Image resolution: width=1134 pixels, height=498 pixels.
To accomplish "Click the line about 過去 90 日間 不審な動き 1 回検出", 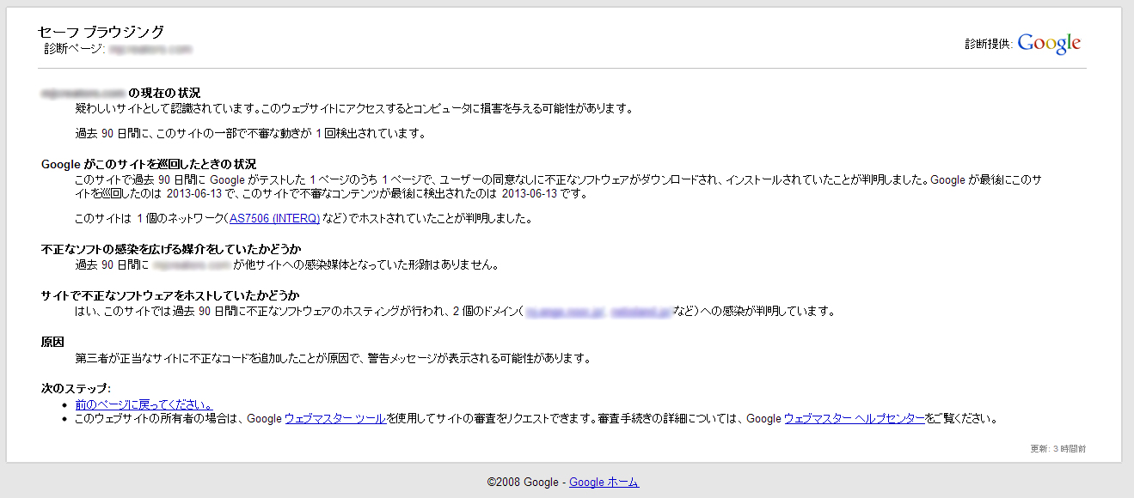I will tap(251, 134).
